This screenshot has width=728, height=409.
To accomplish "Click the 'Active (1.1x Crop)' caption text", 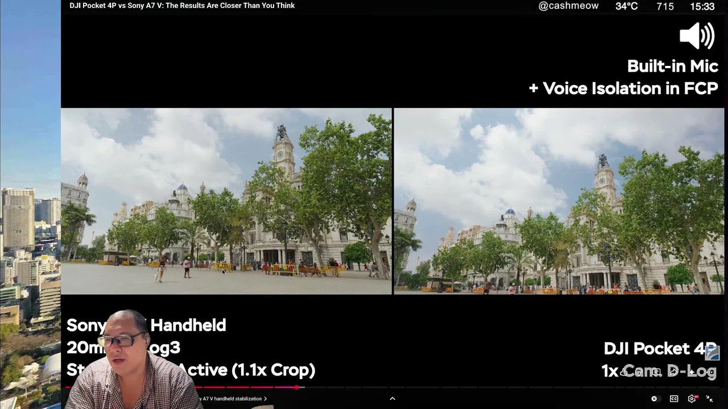I will 247,370.
